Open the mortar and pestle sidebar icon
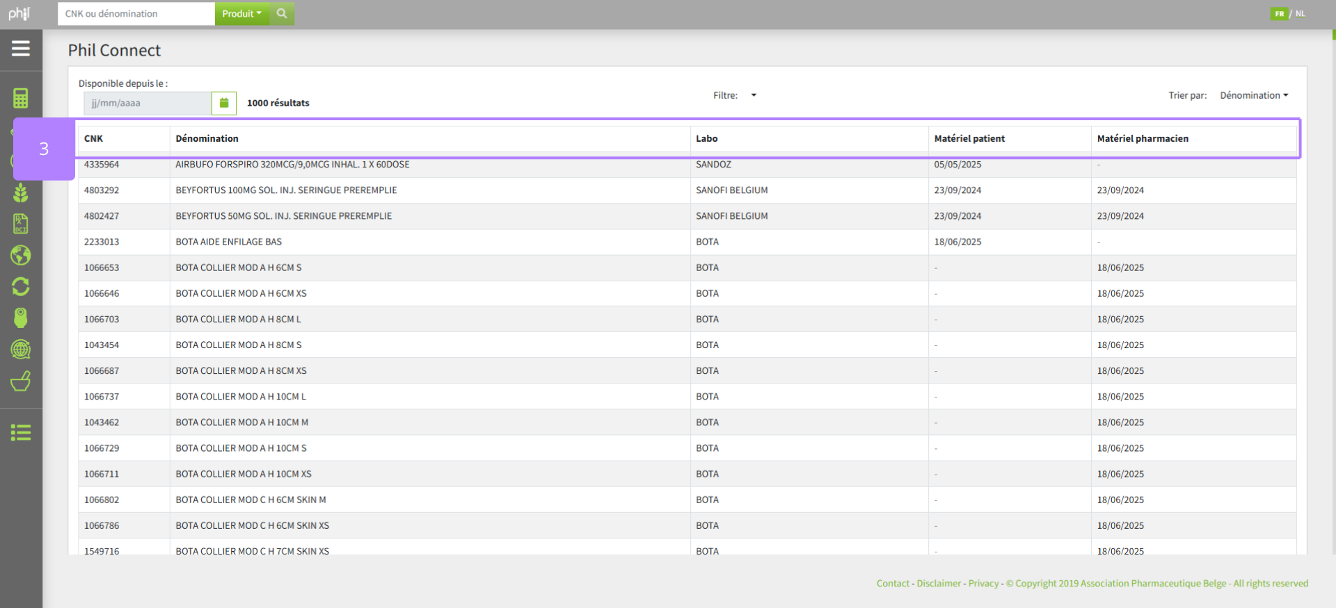1336x608 pixels. (21, 381)
